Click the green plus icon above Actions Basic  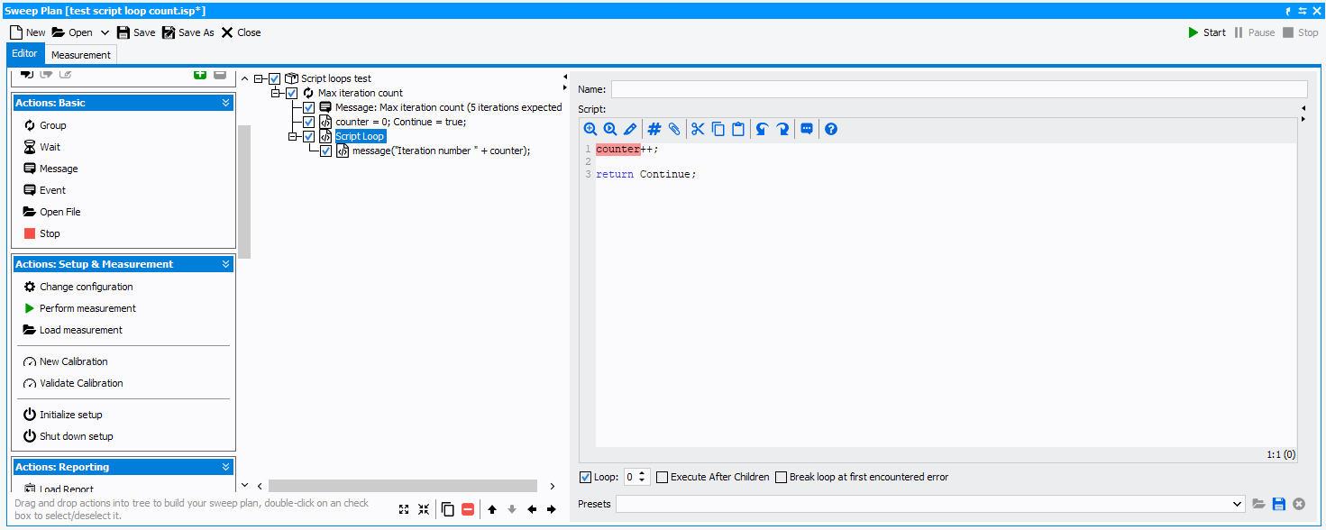[x=200, y=75]
